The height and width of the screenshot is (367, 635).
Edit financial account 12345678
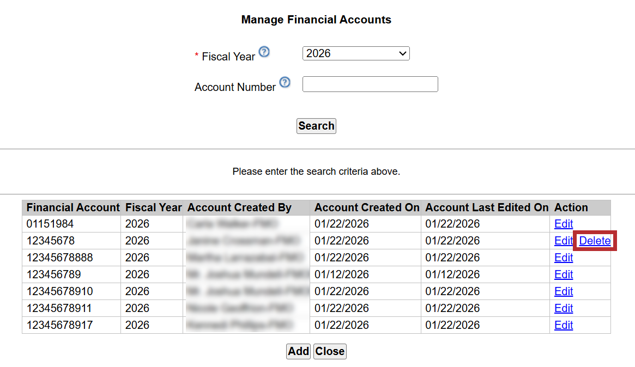pos(564,241)
